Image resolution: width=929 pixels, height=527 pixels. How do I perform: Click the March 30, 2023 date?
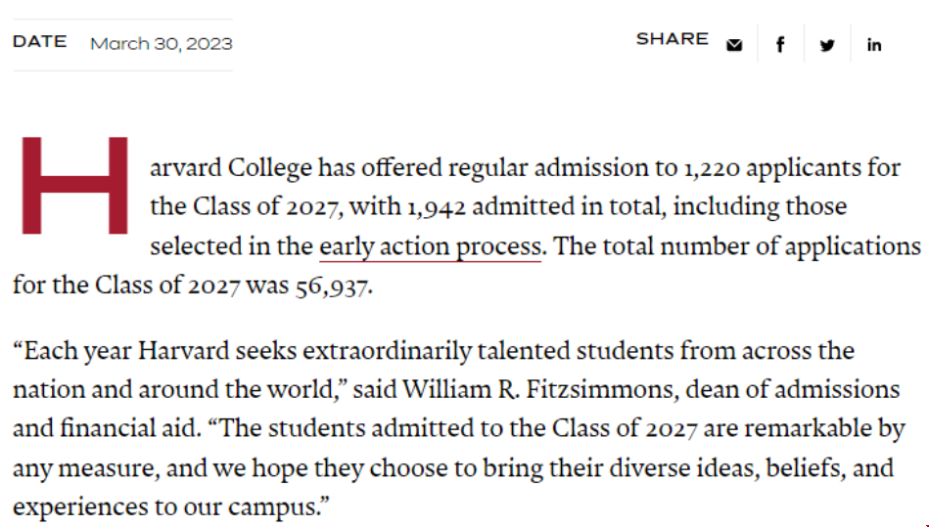[x=162, y=44]
